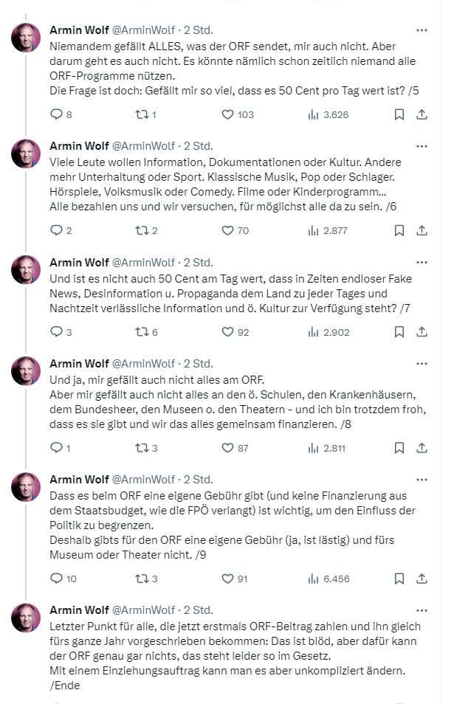
Task: Bookmark the /6 tweet about Unterhaltung oder Sport
Action: click(x=399, y=230)
